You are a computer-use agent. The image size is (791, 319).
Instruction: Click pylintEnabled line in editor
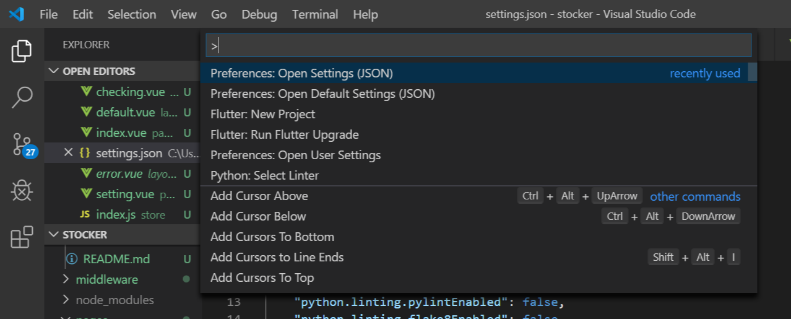(430, 302)
